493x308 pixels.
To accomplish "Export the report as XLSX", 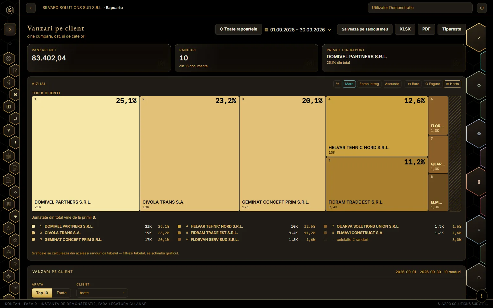I will (x=405, y=29).
